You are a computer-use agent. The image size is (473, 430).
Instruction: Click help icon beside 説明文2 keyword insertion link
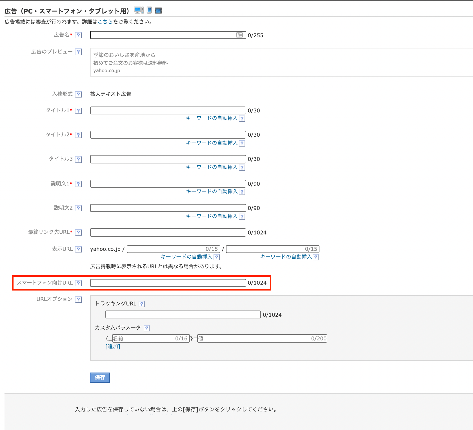(242, 217)
